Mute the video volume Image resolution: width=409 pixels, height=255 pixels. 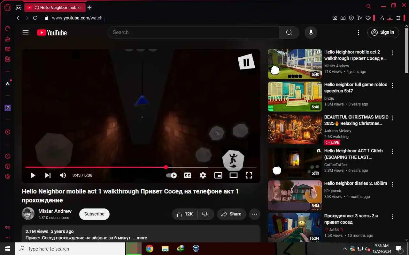63,175
